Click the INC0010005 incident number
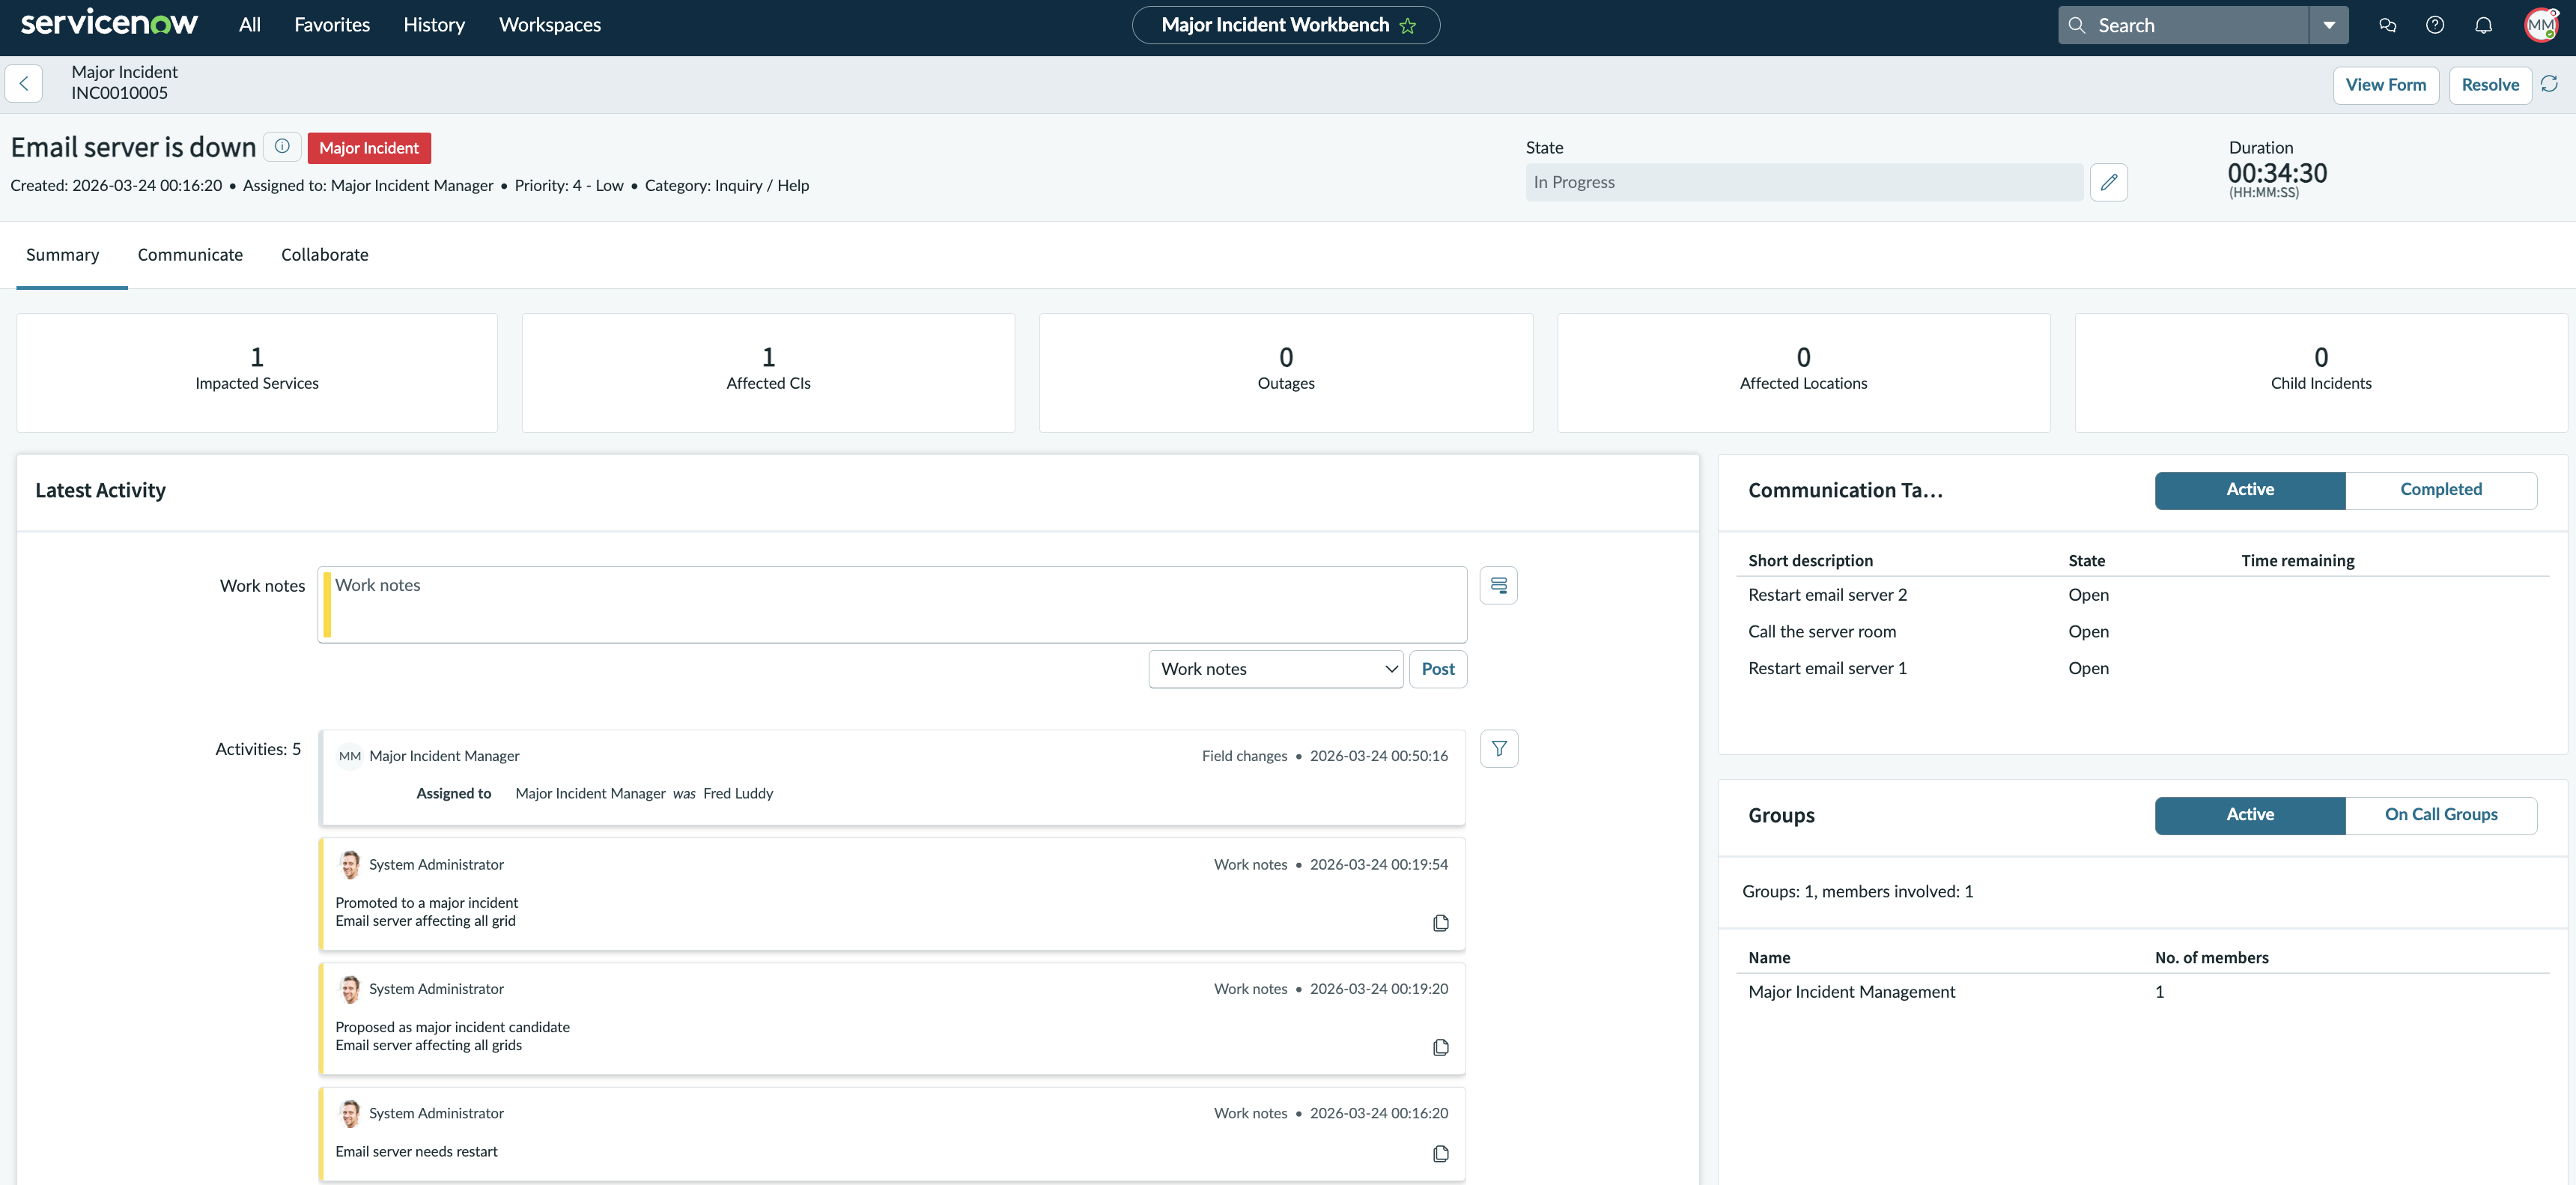Screen dimensions: 2576x1185 (x=119, y=93)
